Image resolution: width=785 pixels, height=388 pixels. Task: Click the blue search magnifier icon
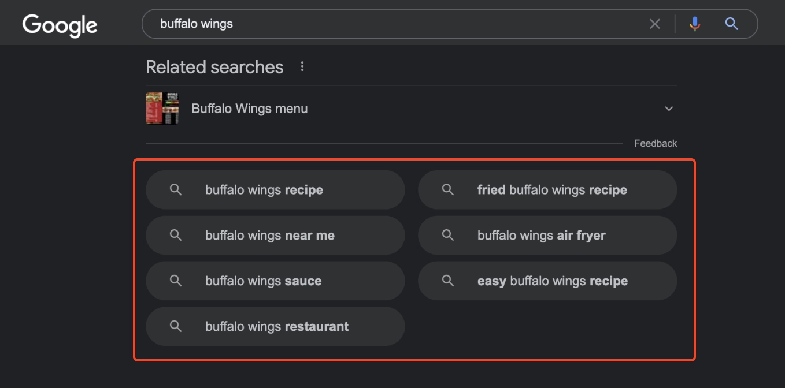(732, 24)
